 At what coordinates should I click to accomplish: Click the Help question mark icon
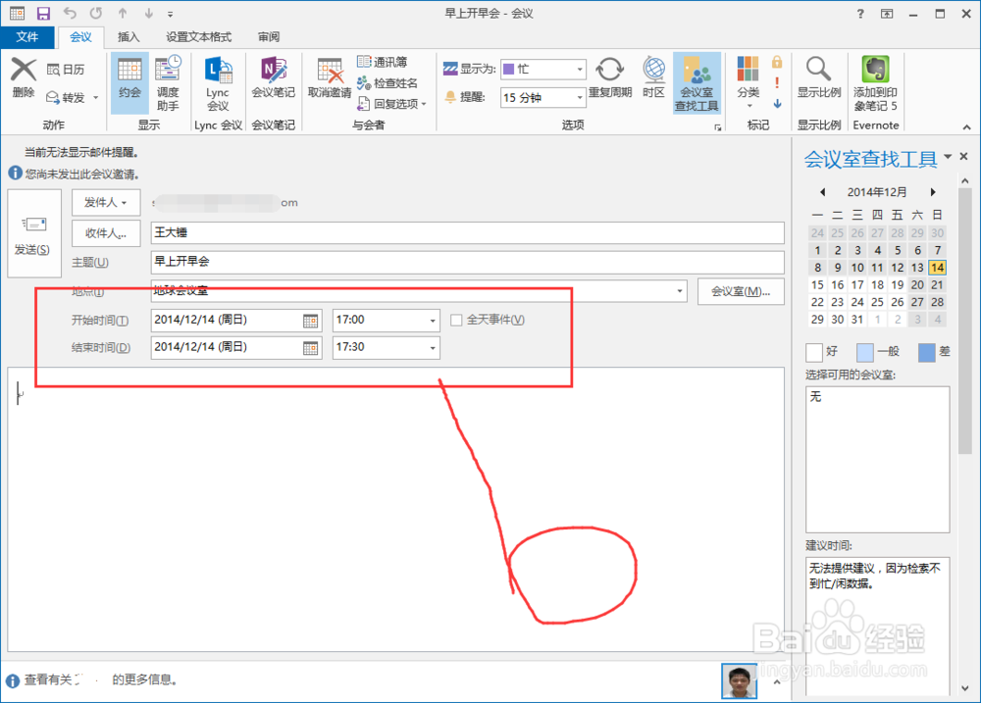[860, 13]
